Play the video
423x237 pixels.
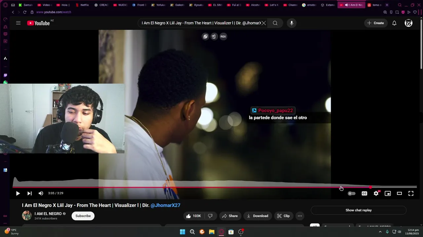[x=18, y=194]
